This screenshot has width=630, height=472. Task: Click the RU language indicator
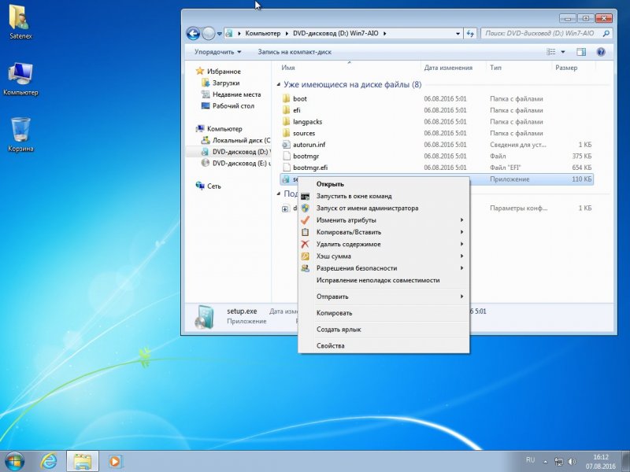530,460
